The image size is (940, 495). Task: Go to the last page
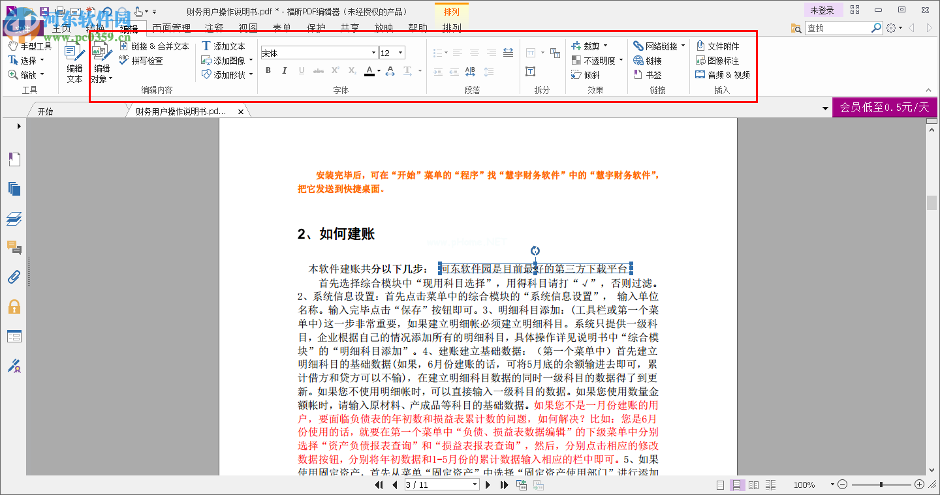click(x=504, y=485)
